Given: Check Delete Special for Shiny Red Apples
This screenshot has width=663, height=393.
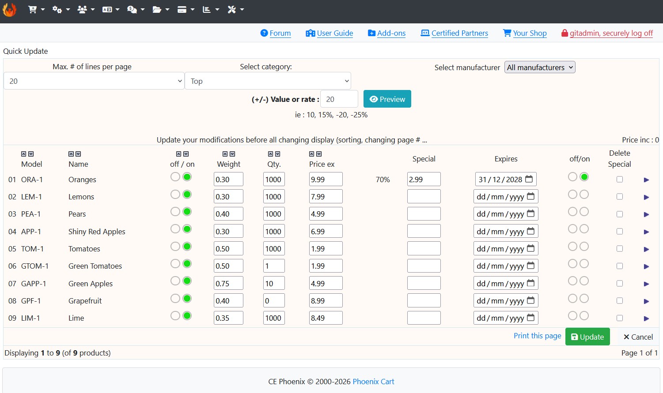Looking at the screenshot, I should [x=620, y=232].
